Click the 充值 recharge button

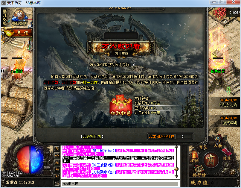point(19,33)
